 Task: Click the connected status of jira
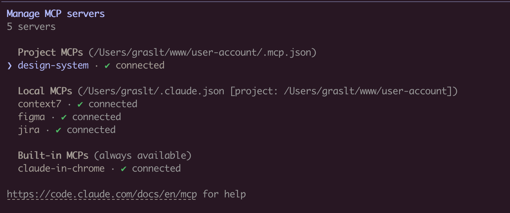91,130
